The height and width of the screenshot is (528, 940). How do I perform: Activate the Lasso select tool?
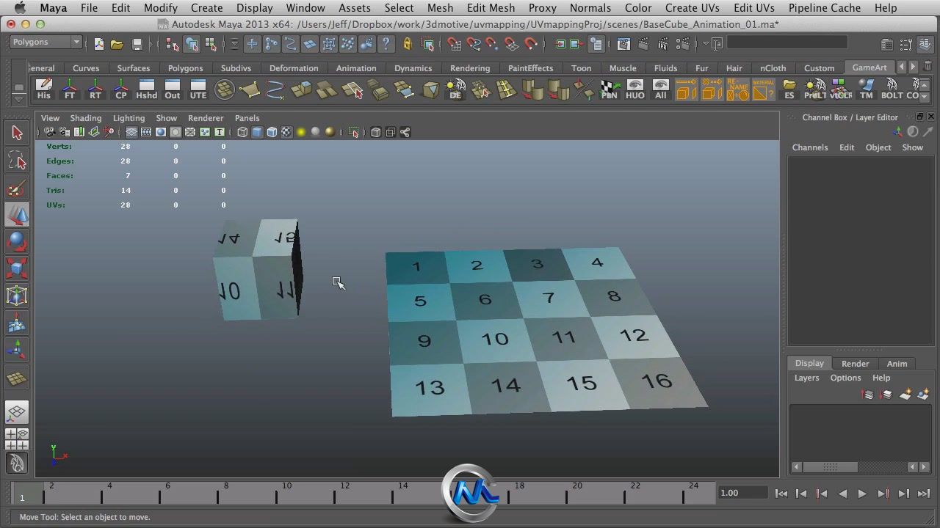(x=17, y=161)
